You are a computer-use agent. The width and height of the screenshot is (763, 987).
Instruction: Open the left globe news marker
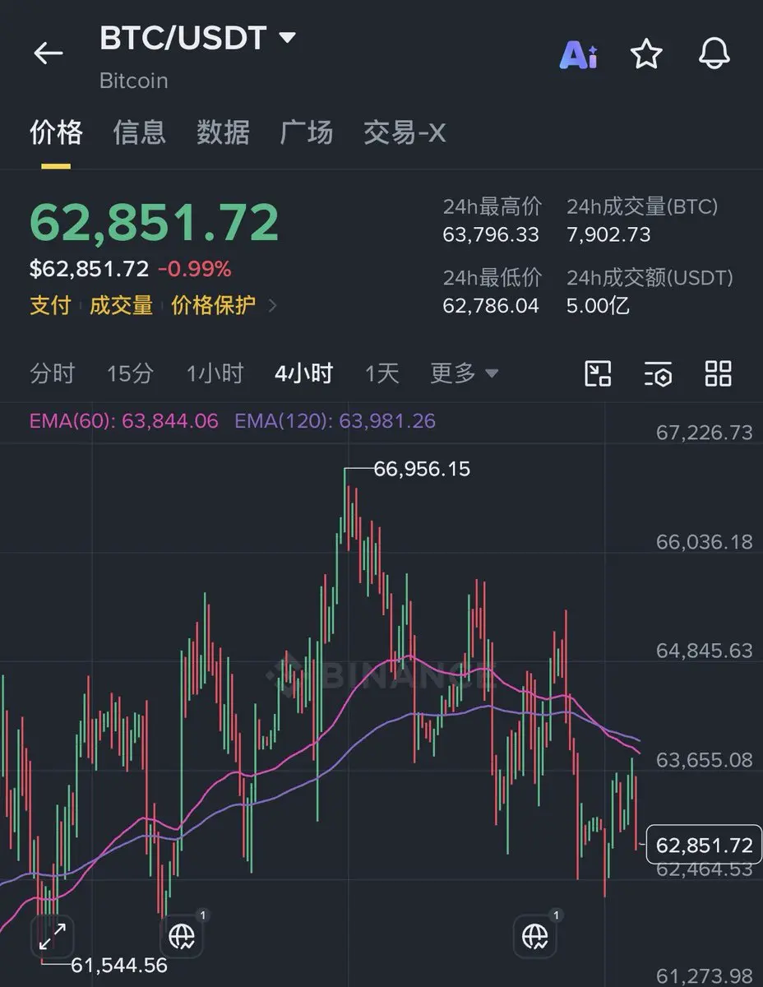pyautogui.click(x=181, y=934)
